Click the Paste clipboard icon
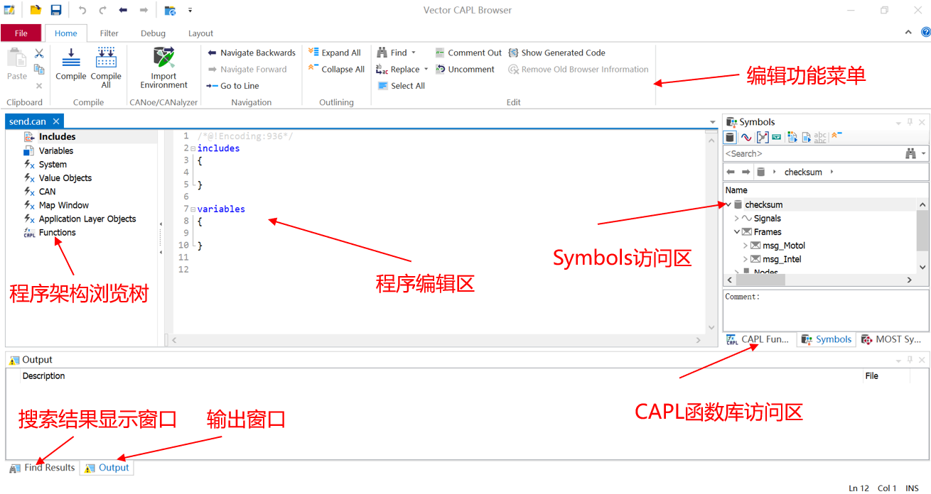Screen dimensions: 931x494 pos(16,59)
